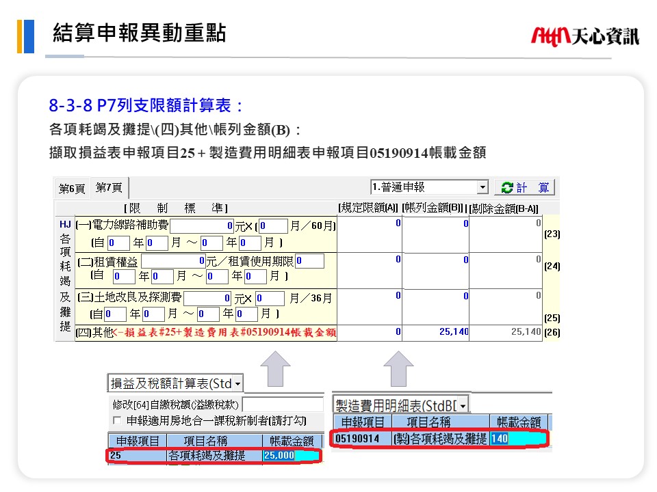Tick the 申報適用房地合一課稅新制者 checkbox

point(117,420)
